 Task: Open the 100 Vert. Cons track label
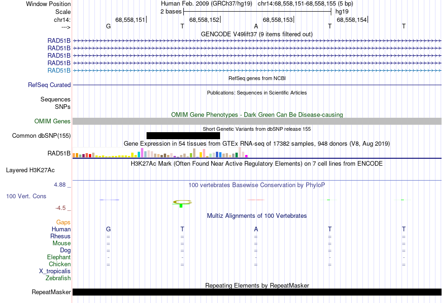click(x=26, y=196)
